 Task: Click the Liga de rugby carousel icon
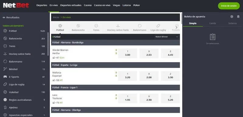158,26
